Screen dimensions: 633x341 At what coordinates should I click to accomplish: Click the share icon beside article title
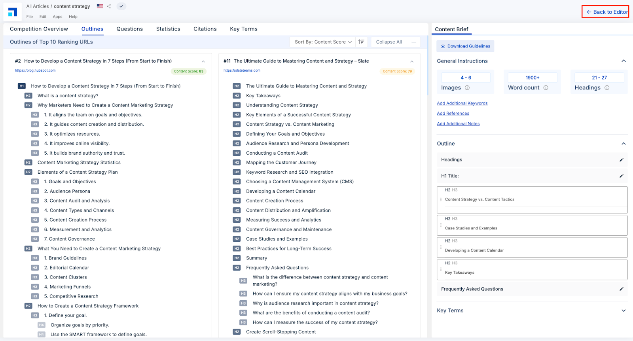tap(109, 6)
